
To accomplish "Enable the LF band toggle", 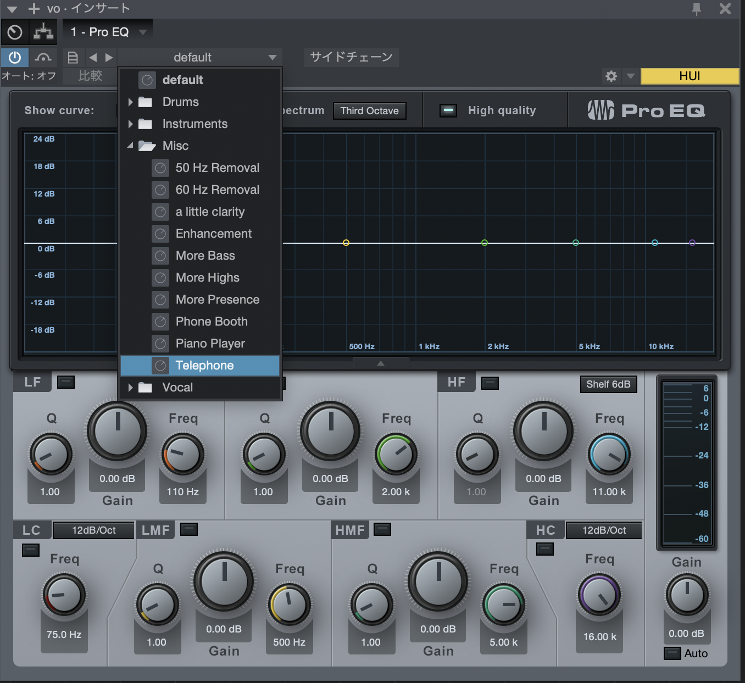I will coord(66,382).
